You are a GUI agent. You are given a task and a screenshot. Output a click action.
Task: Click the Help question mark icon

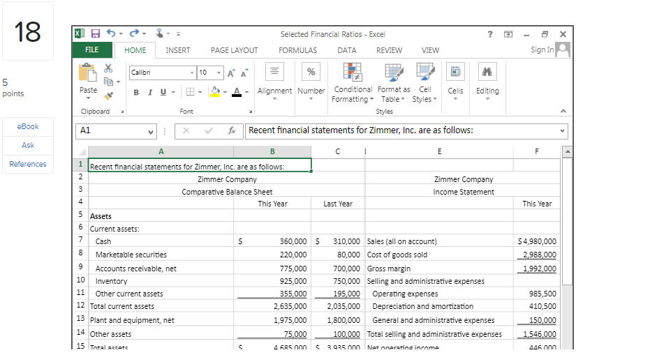(x=490, y=34)
